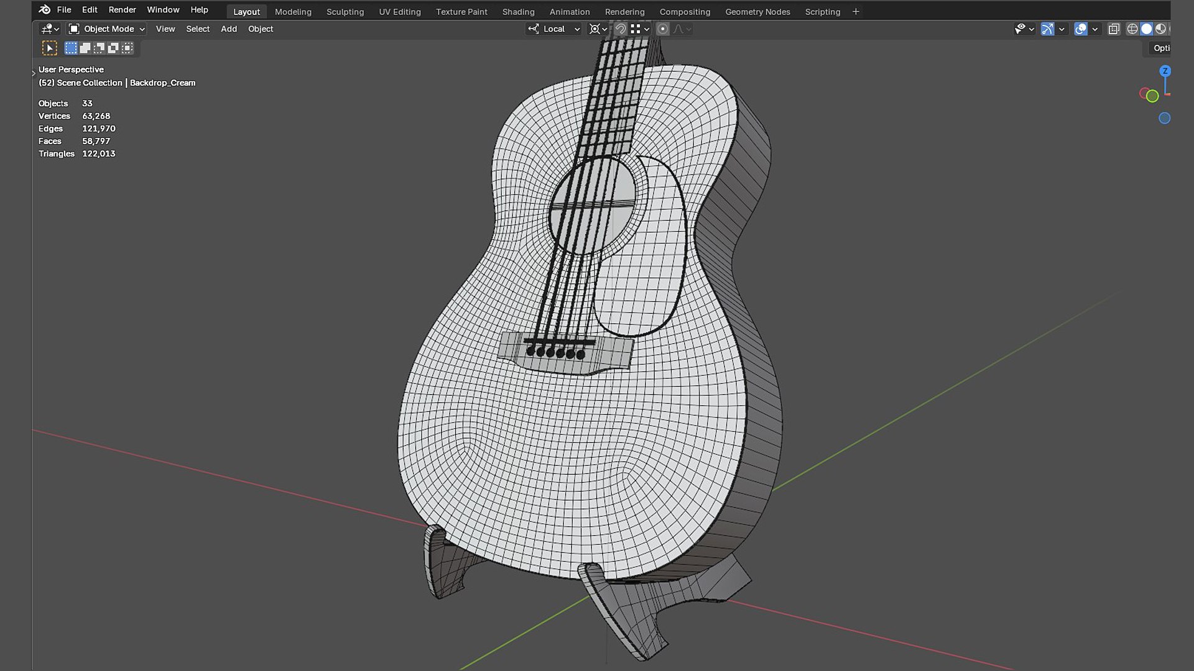This screenshot has width=1194, height=671.
Task: Click the Edges value 121,970
Action: (99, 129)
